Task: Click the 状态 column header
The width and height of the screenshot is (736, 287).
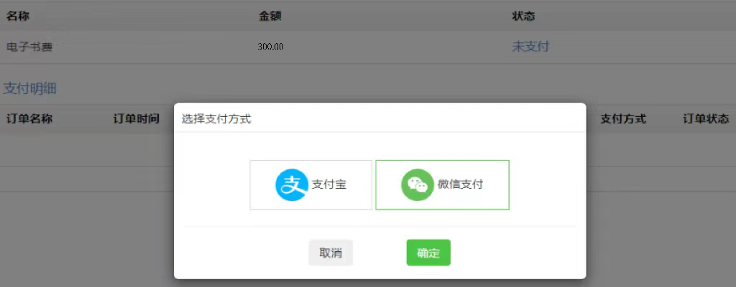Action: tap(523, 16)
